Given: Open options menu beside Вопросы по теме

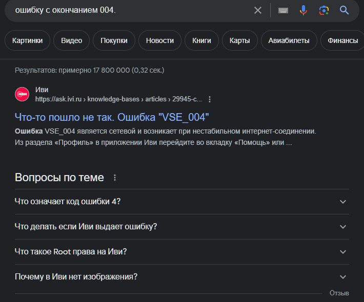Looking at the screenshot, I should [x=115, y=178].
